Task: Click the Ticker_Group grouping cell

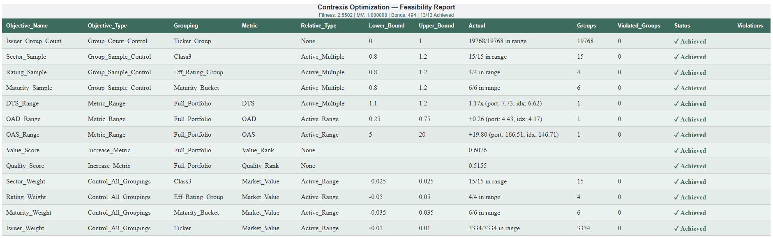Action: (x=192, y=41)
